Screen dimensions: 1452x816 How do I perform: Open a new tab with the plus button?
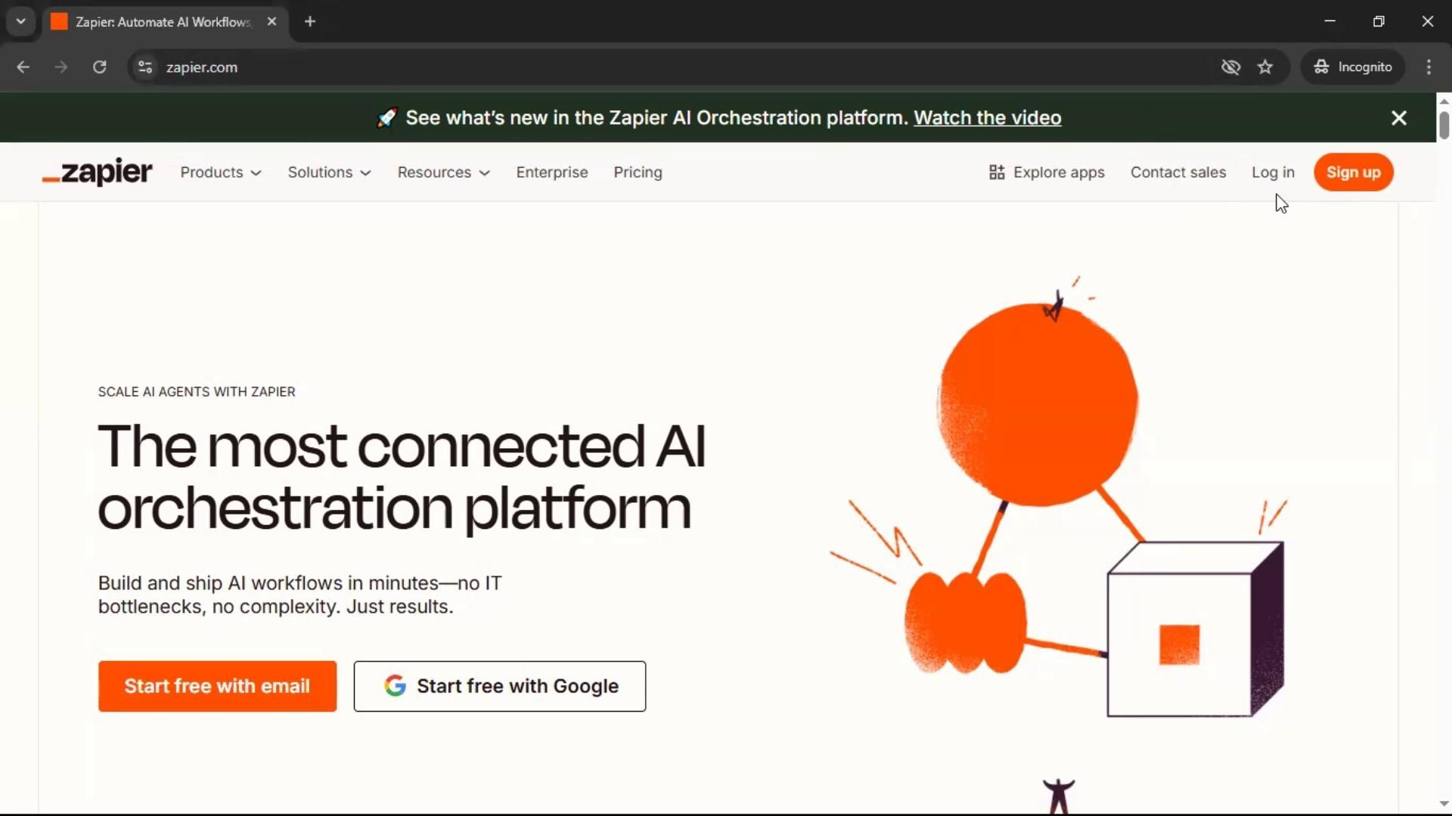point(310,21)
